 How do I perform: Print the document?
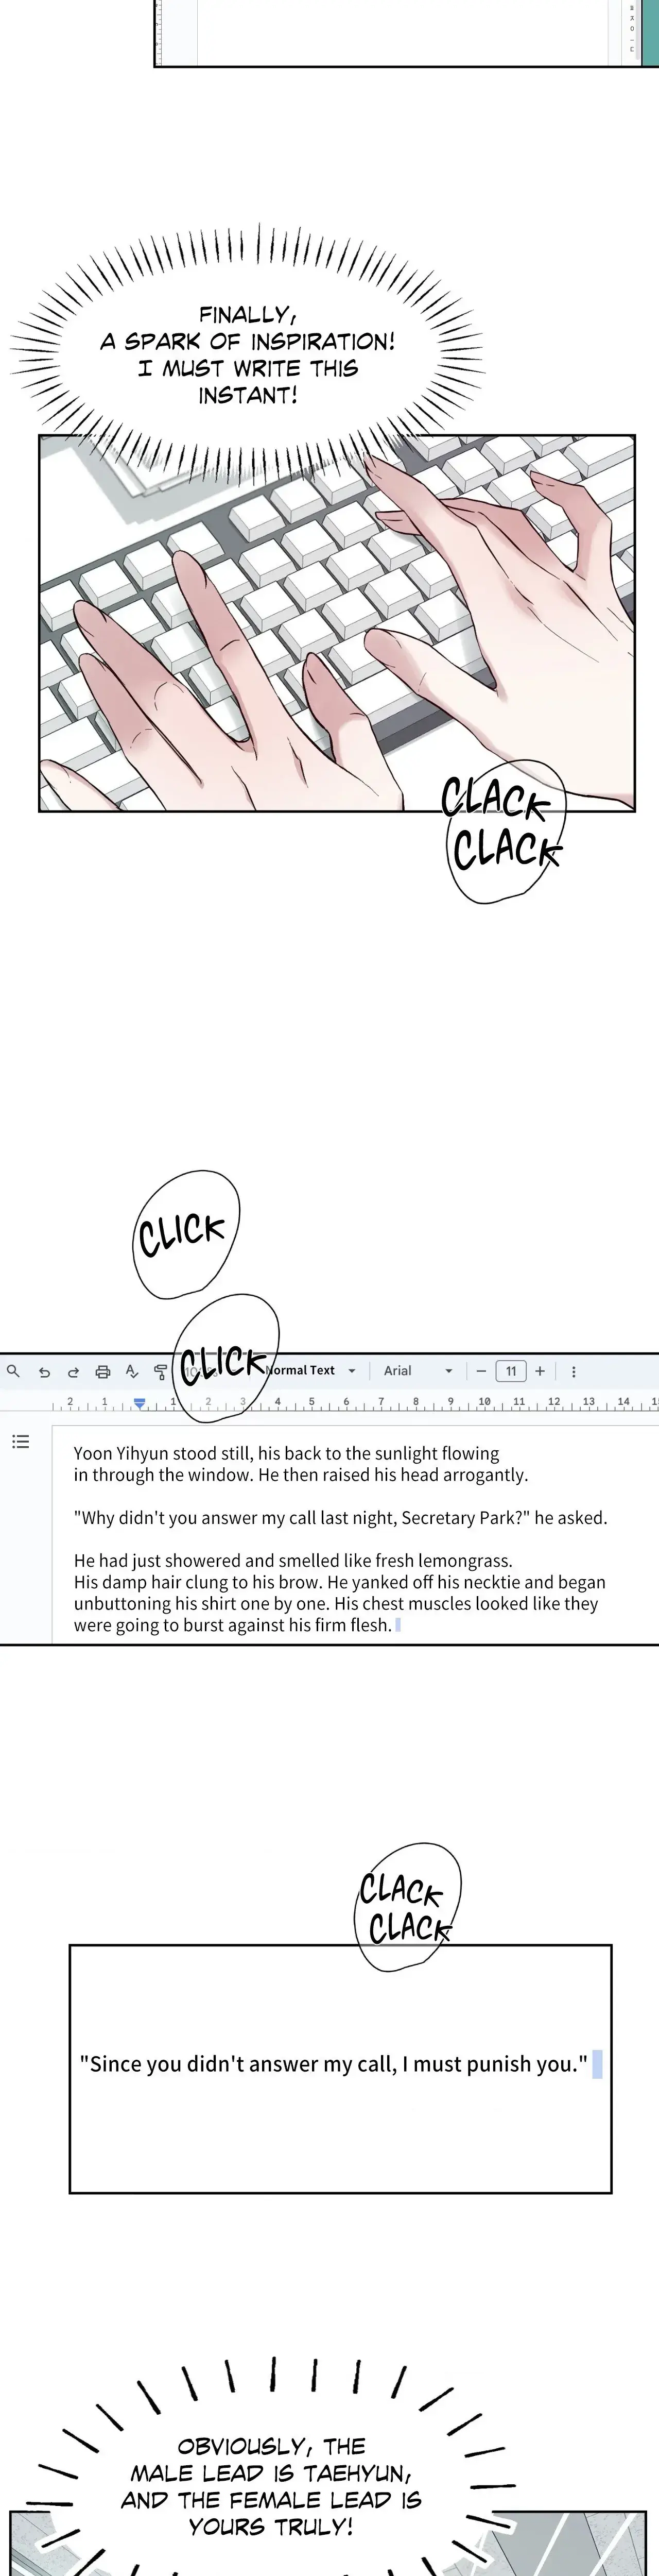102,1371
